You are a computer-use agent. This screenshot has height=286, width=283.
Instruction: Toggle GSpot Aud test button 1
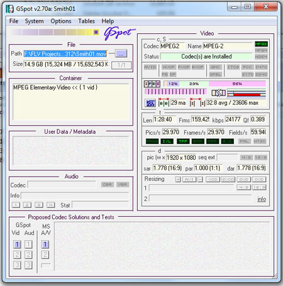[x=28, y=245]
